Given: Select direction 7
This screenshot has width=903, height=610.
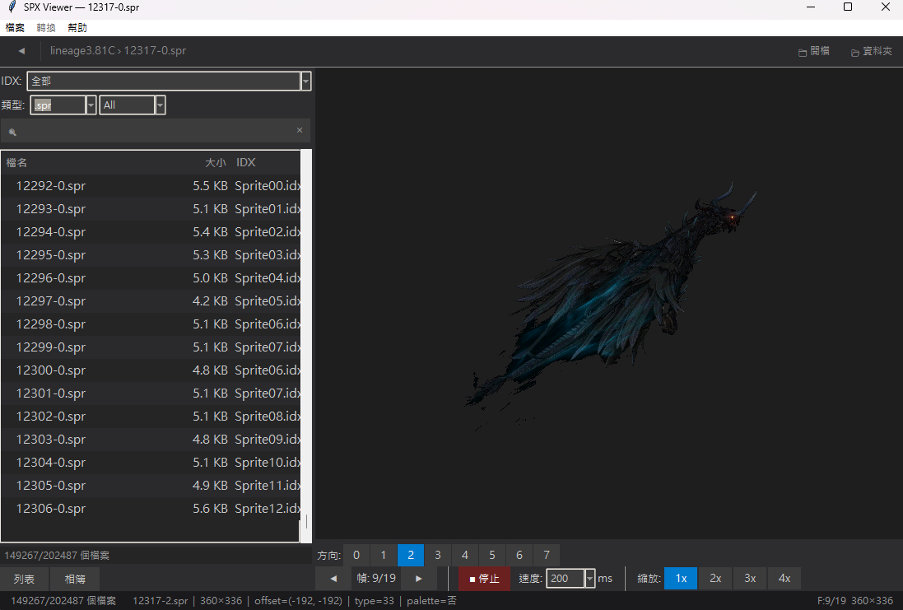Looking at the screenshot, I should pyautogui.click(x=547, y=556).
